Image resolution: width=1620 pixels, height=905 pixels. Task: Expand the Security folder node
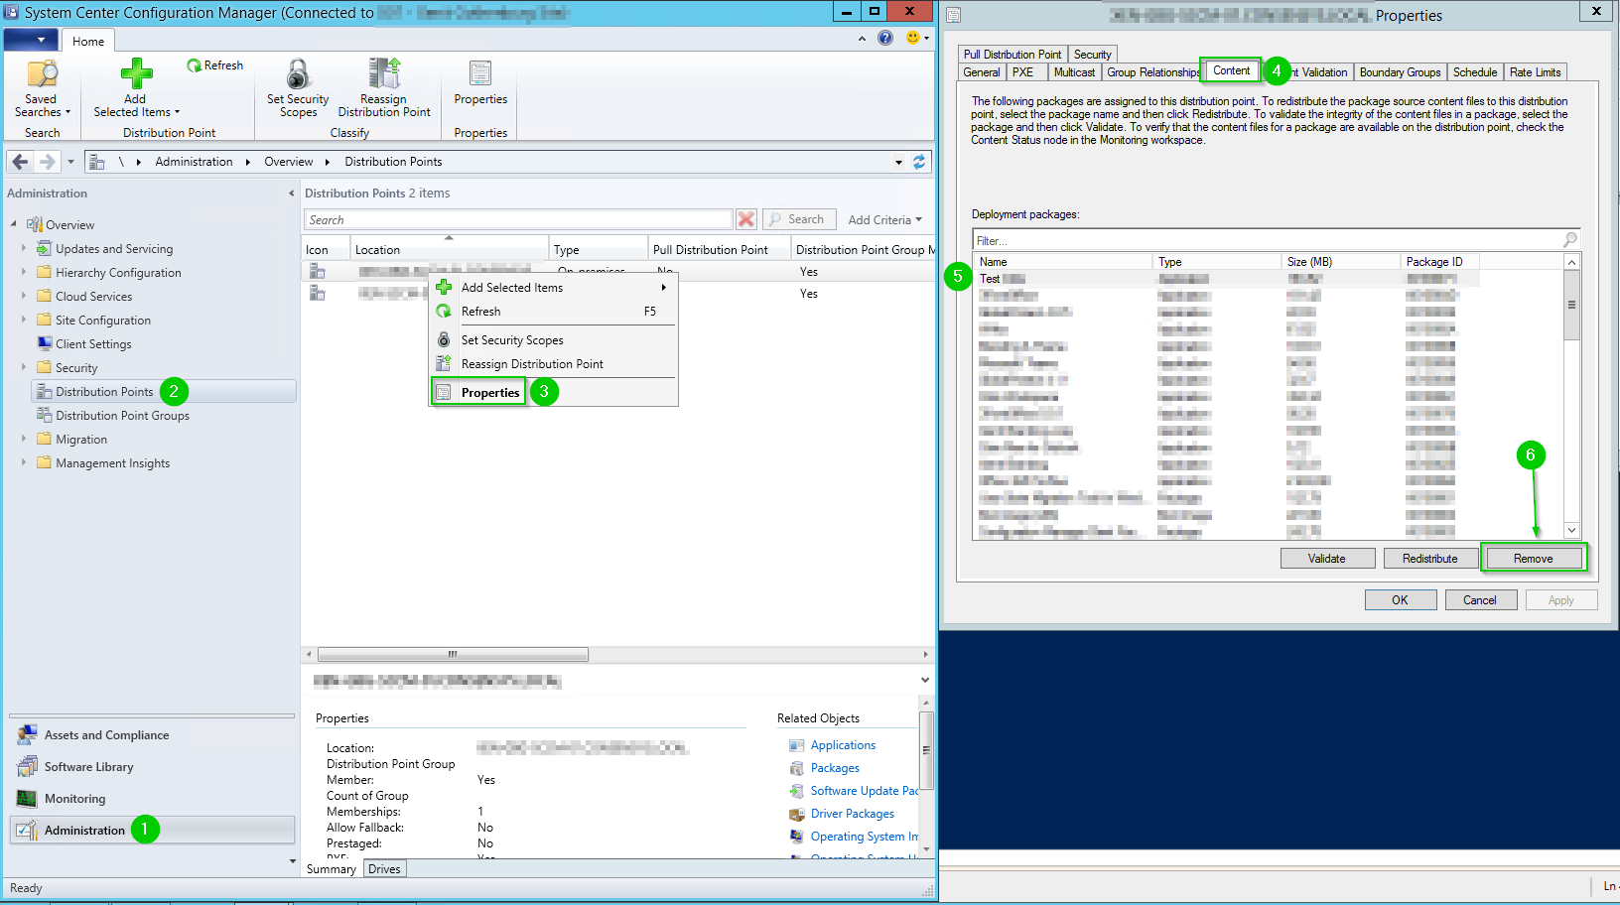coord(24,367)
